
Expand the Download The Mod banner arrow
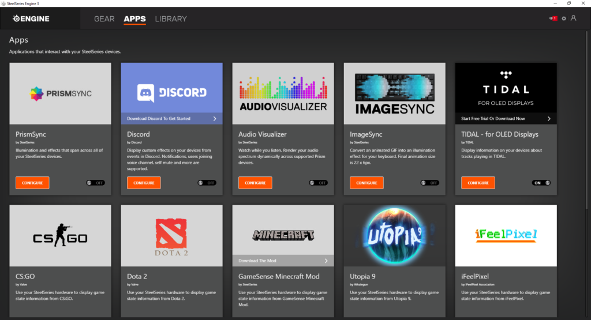[326, 261]
